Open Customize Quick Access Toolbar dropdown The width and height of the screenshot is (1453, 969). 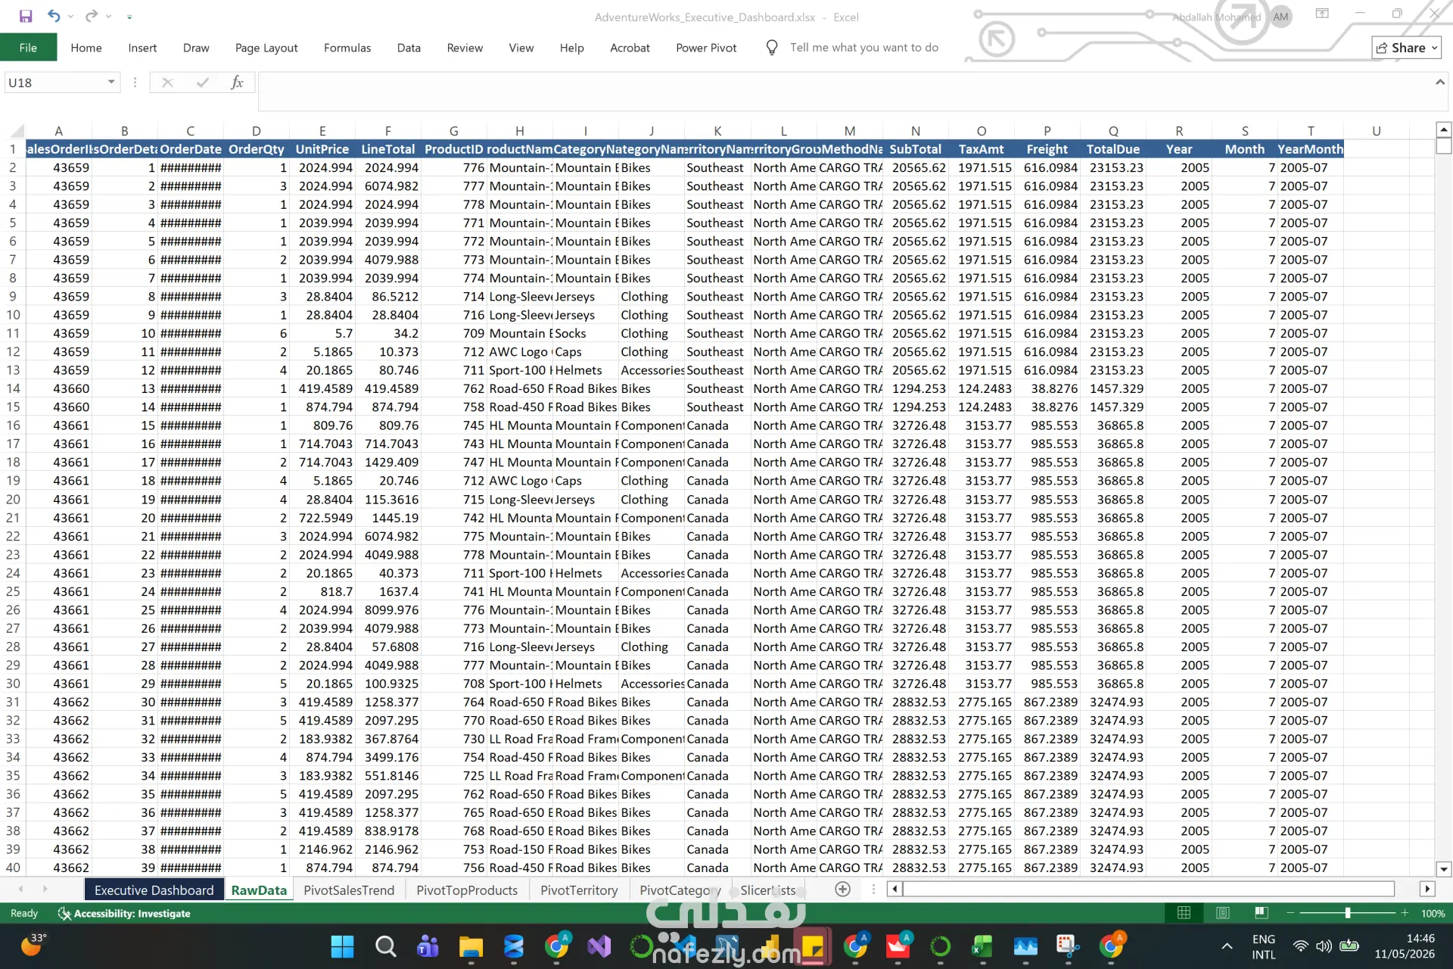[129, 16]
